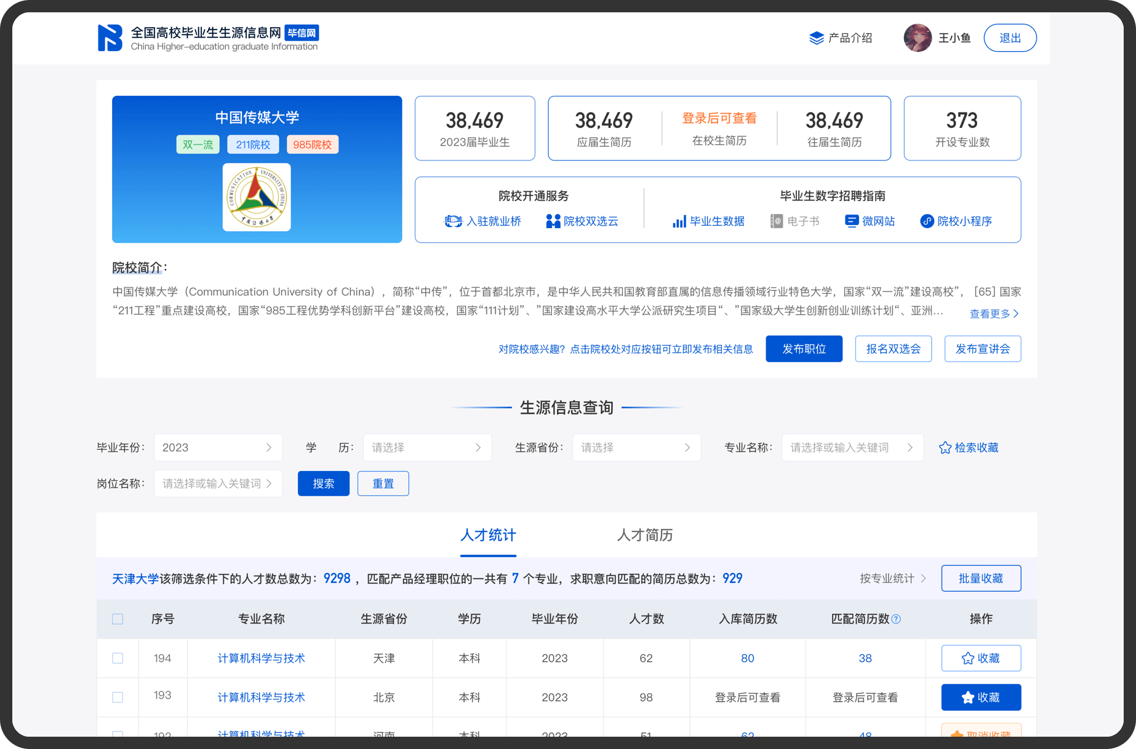Open the 微网站 icon

pyautogui.click(x=852, y=221)
